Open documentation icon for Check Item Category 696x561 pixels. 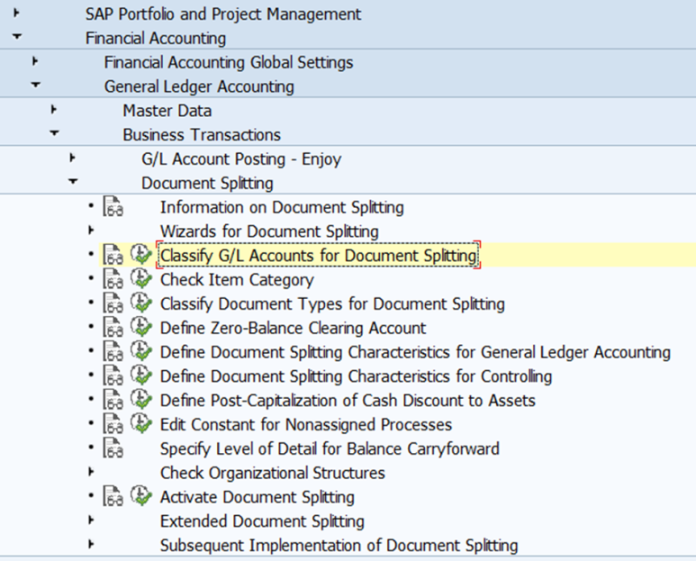tap(113, 279)
